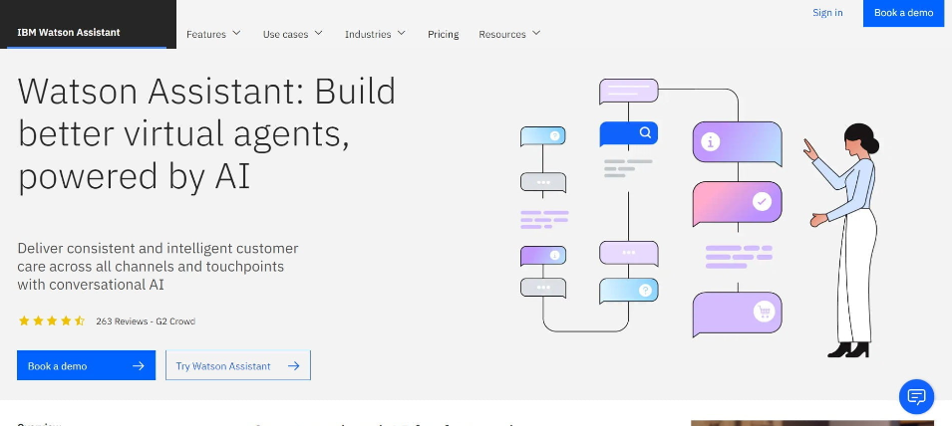Open the Features menu
This screenshot has width=952, height=426.
213,34
